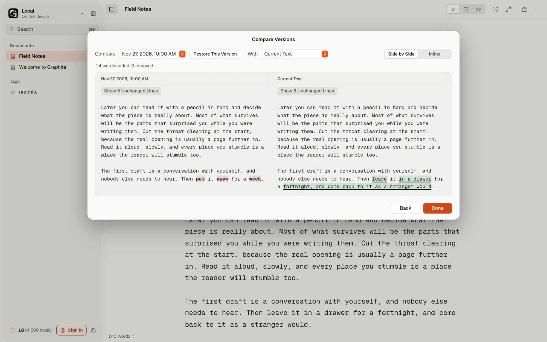This screenshot has height=342, width=547.
Task: Click Restore This Version button
Action: coord(215,54)
